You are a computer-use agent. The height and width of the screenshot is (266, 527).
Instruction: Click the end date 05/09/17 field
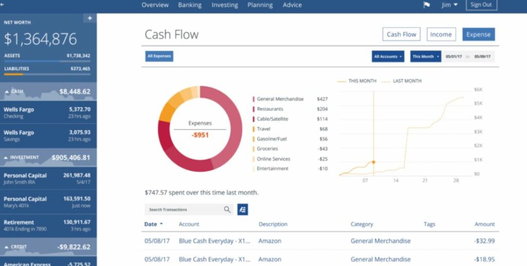(482, 57)
